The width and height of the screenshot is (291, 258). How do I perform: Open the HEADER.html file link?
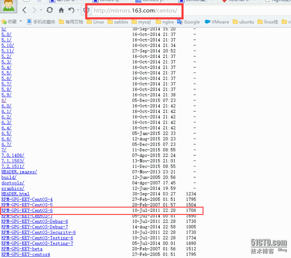tap(16, 194)
